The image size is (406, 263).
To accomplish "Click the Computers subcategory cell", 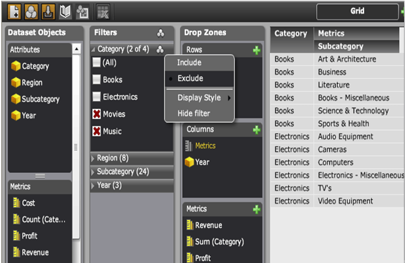I will point(359,163).
